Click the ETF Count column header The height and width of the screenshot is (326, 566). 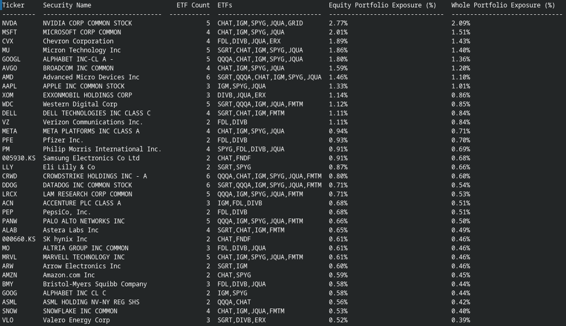pos(193,5)
